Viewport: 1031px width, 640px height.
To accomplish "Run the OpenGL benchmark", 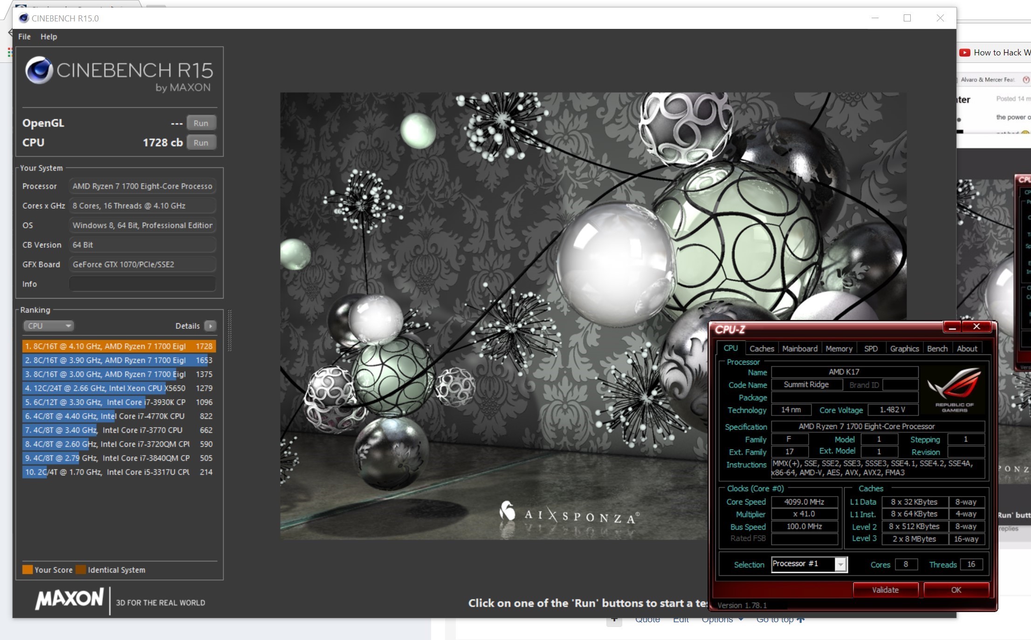I will (201, 123).
